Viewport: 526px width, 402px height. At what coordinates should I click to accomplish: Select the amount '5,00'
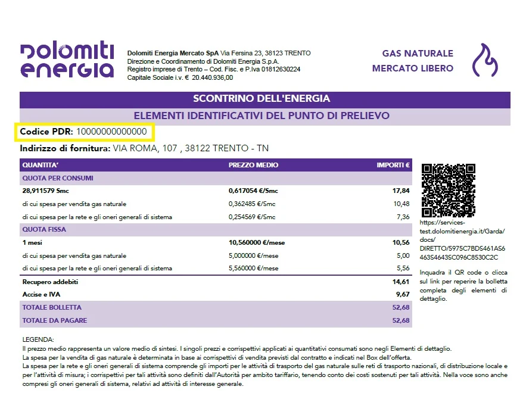(x=403, y=256)
